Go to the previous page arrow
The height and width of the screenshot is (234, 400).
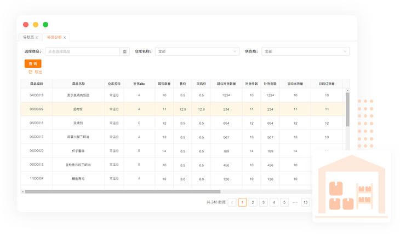pos(232,202)
